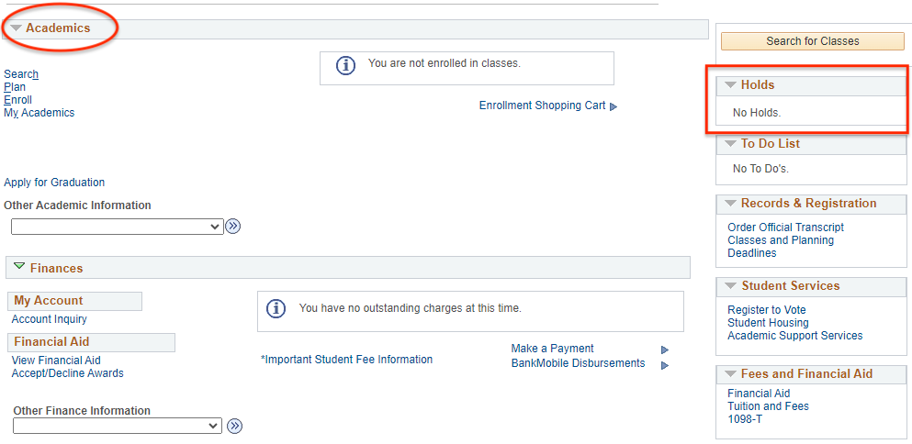Click the go icon beside Other Academic Information
The image size is (912, 444).
point(233,226)
